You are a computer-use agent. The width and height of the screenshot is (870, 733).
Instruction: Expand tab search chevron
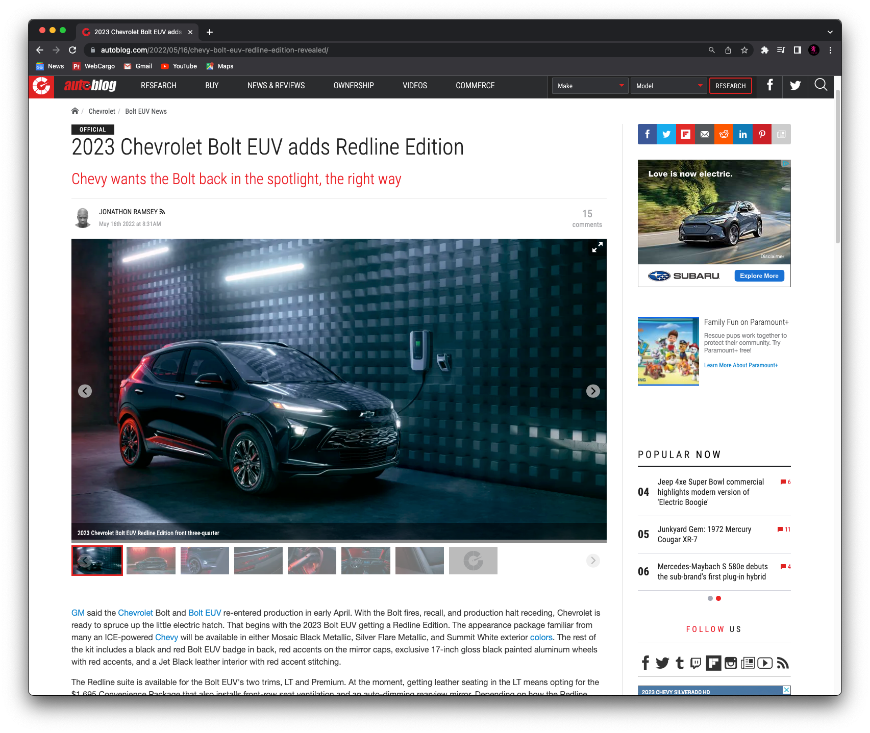pos(830,32)
